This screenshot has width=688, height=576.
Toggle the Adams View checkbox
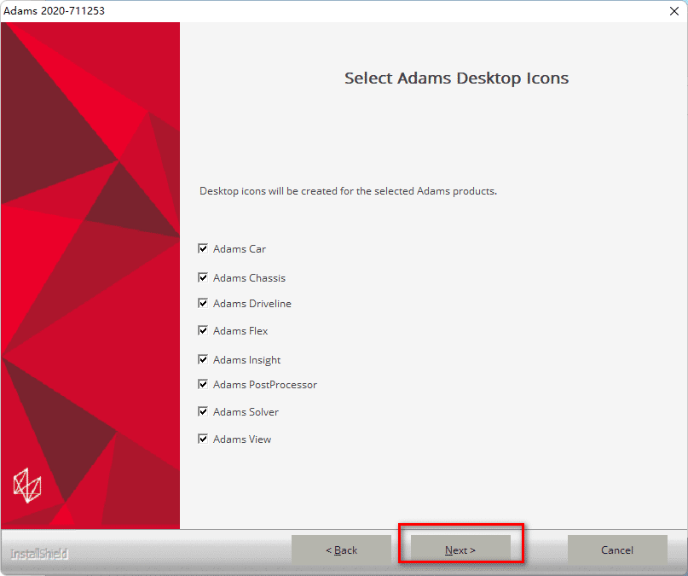tap(203, 439)
